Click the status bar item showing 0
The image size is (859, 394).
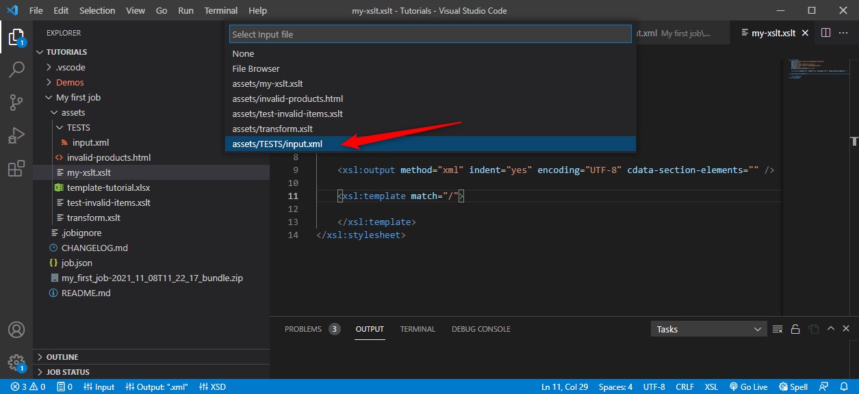pyautogui.click(x=65, y=386)
